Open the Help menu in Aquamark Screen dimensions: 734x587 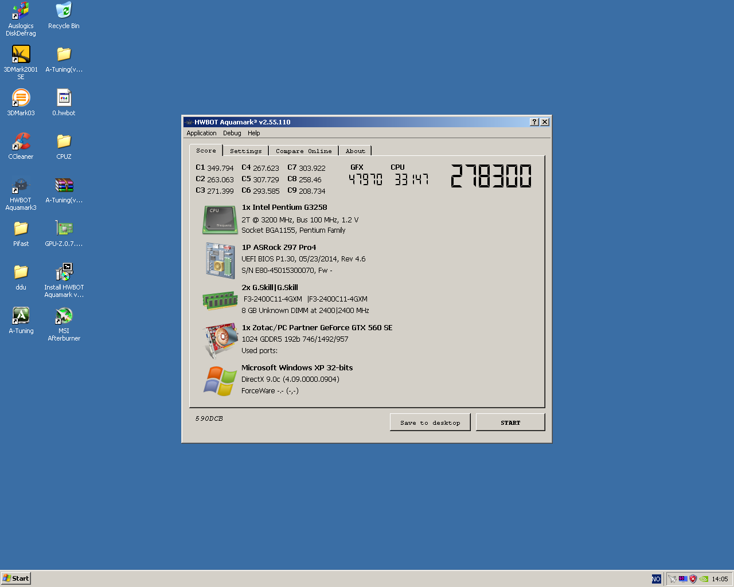[254, 133]
